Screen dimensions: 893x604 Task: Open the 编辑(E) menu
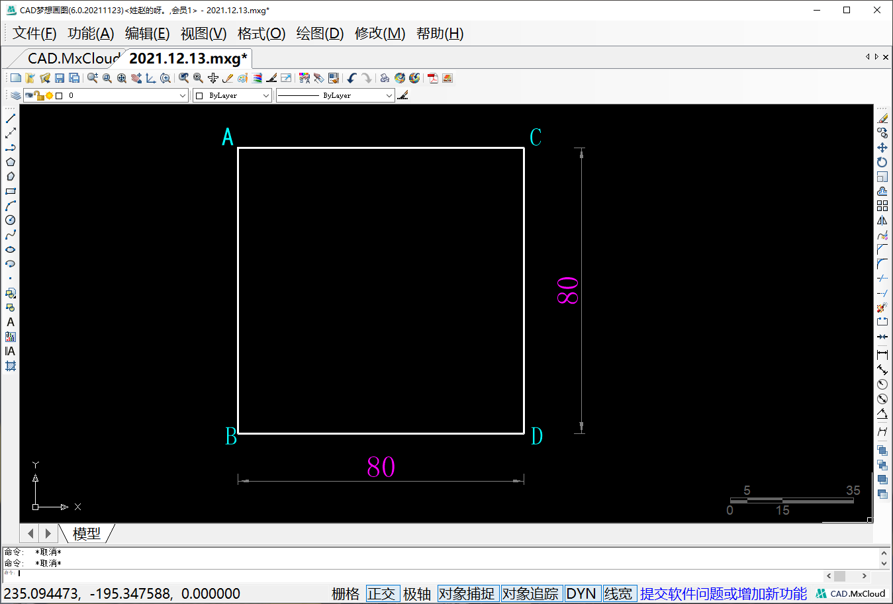[147, 34]
